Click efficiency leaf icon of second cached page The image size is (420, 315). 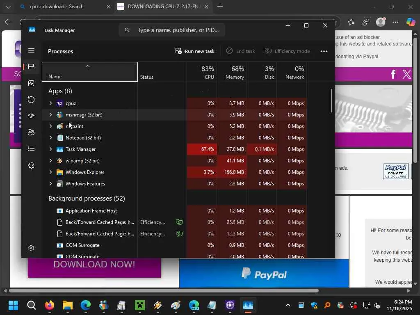click(179, 233)
